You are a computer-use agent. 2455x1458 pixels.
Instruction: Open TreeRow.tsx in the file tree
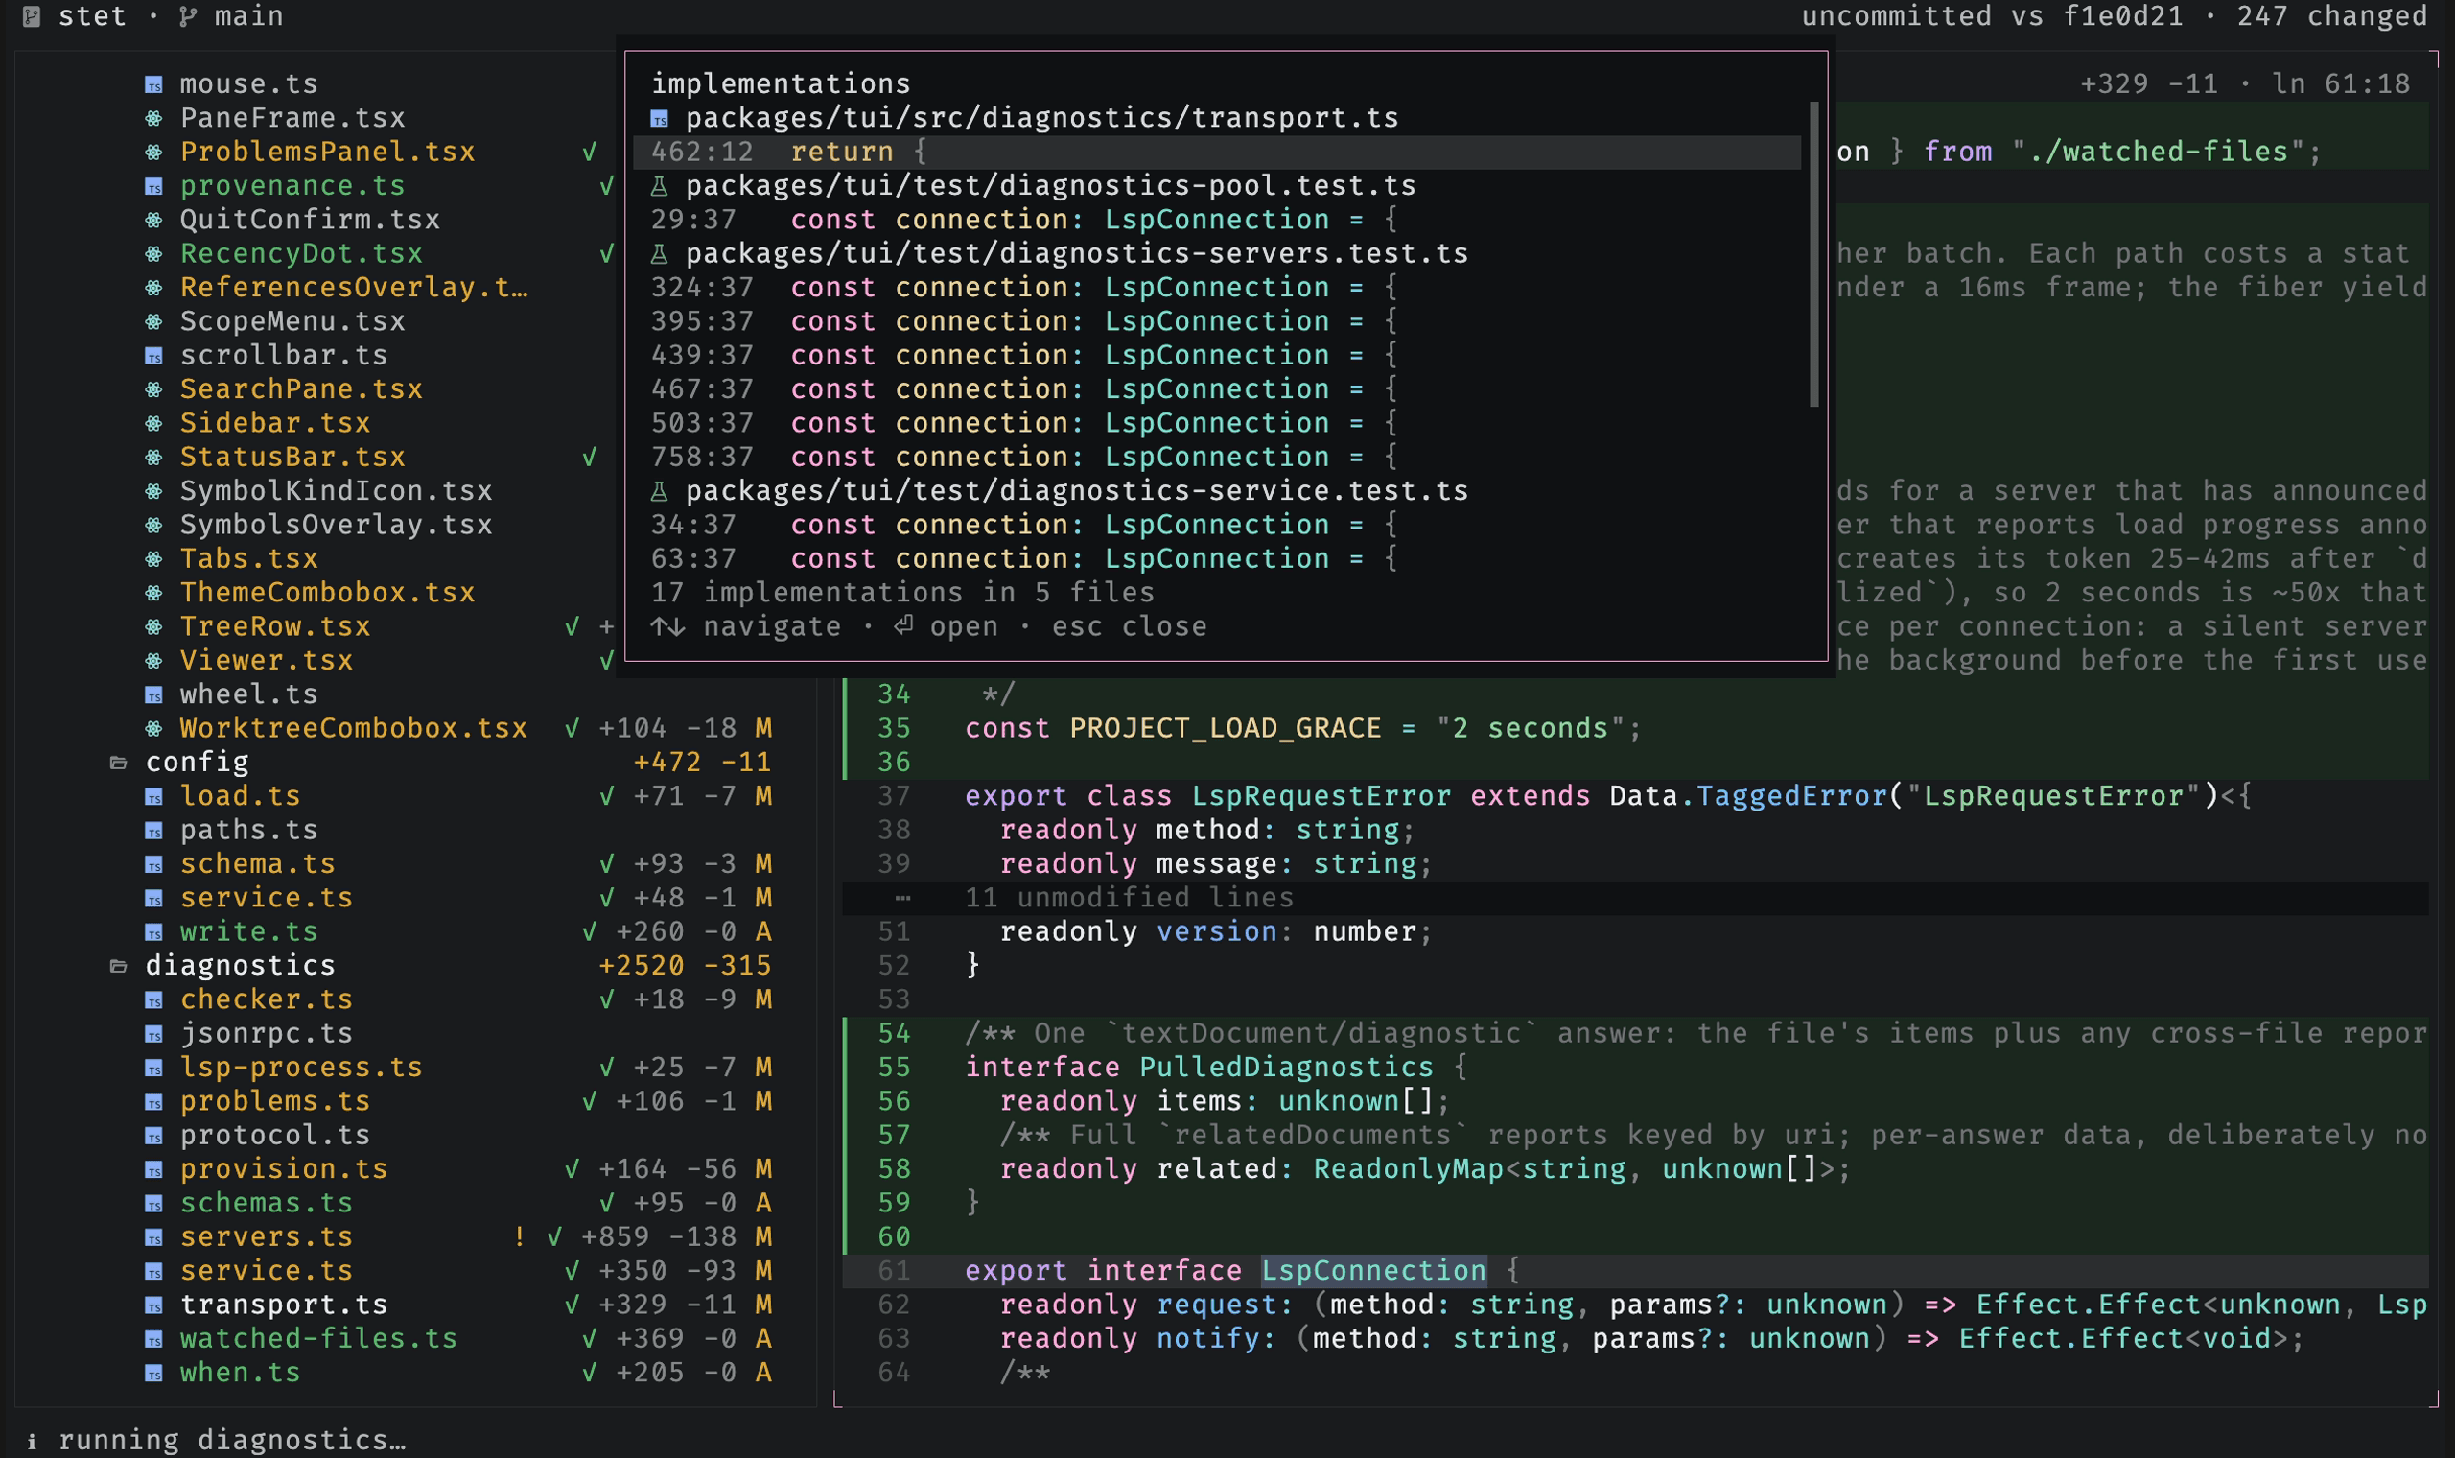[x=275, y=626]
